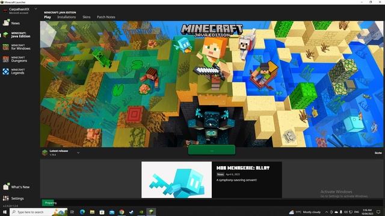Launch Google Chrome from taskbar
385x216 pixels.
tap(122, 212)
